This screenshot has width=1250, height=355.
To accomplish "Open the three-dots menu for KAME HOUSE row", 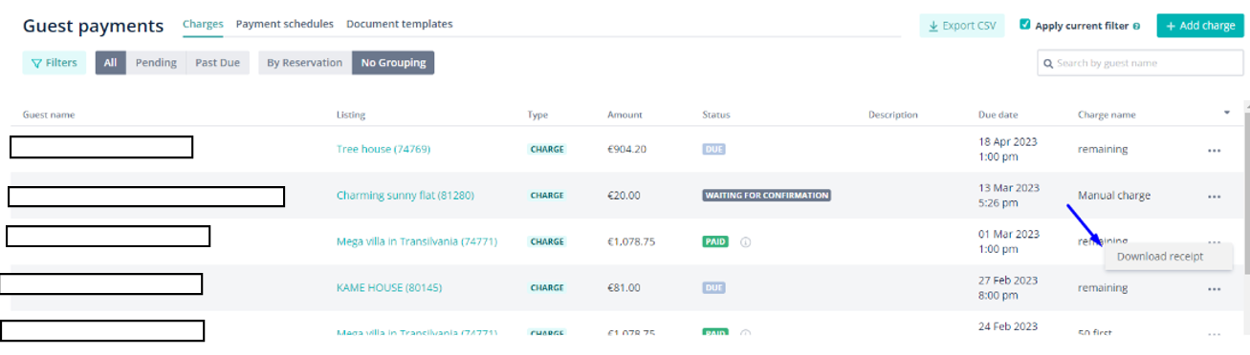I will click(1214, 288).
